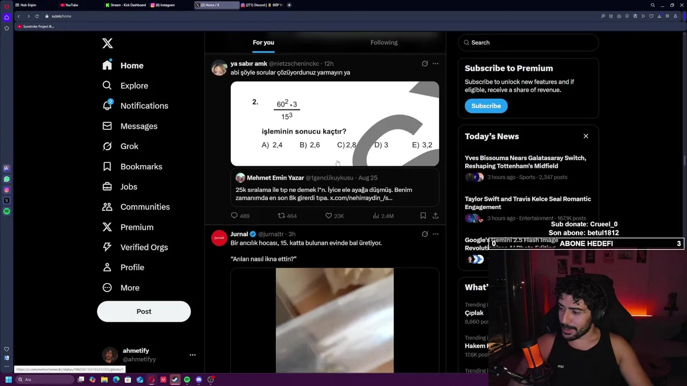
Task: Open ya sabır amk user profile name
Action: 249,64
